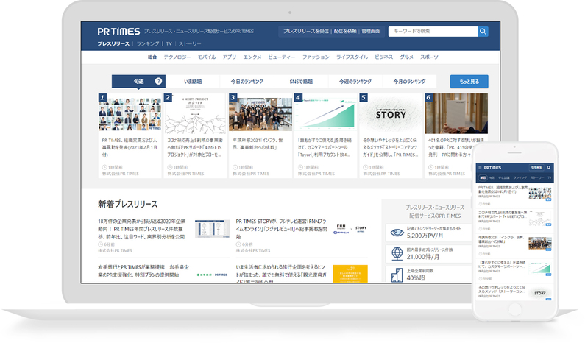
Task: Choose テクノロジー category in navigation
Action: pos(177,57)
